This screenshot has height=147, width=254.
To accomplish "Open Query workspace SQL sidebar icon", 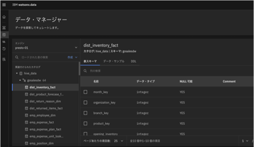I will [x=4, y=42].
